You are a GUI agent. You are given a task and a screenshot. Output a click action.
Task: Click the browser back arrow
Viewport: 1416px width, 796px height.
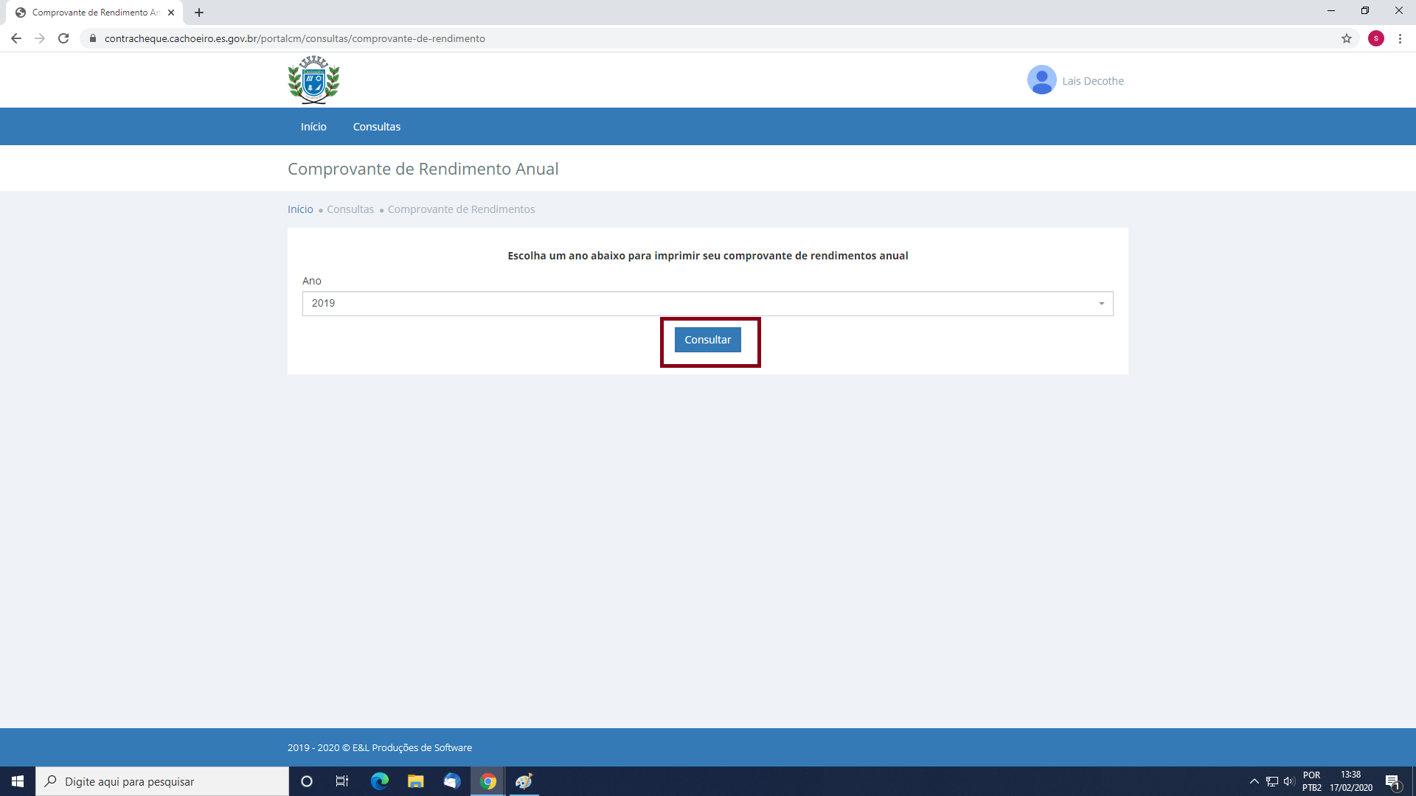16,38
